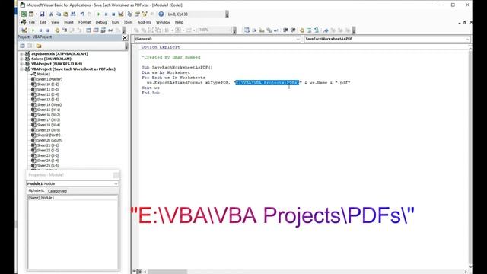This screenshot has width=487, height=274.
Task: Close the Project - VBAProject panel
Action: point(125,37)
